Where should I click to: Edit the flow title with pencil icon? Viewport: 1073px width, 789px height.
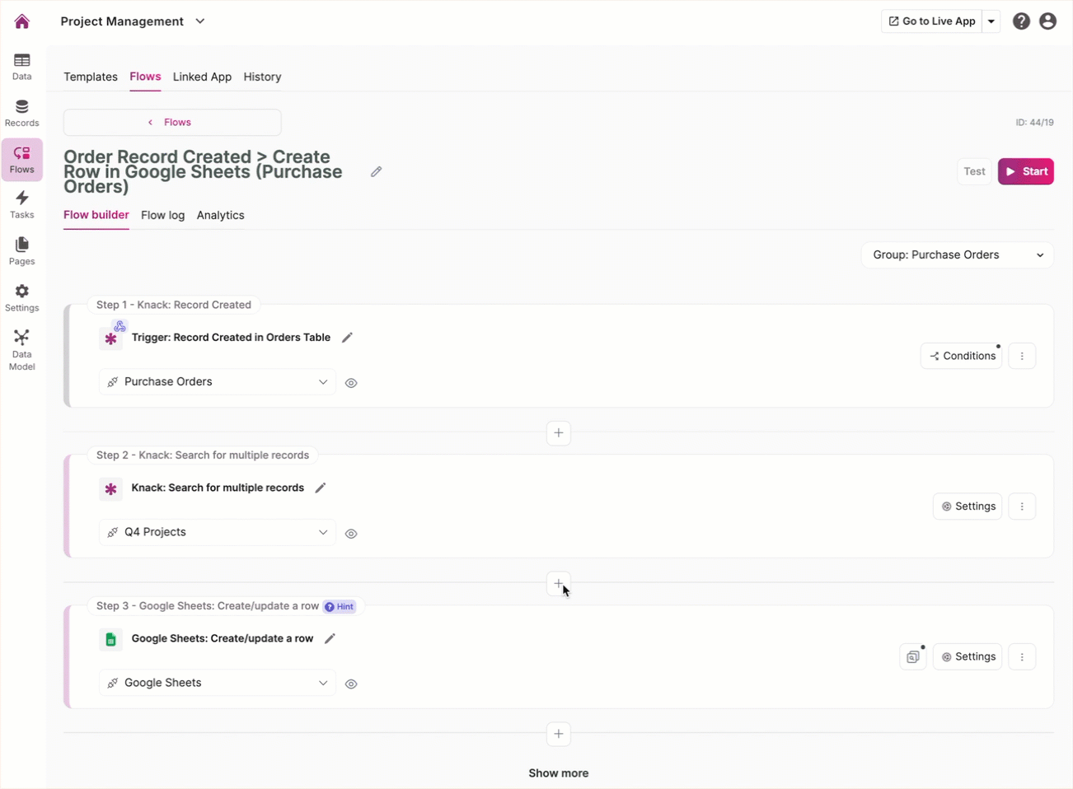pyautogui.click(x=376, y=171)
